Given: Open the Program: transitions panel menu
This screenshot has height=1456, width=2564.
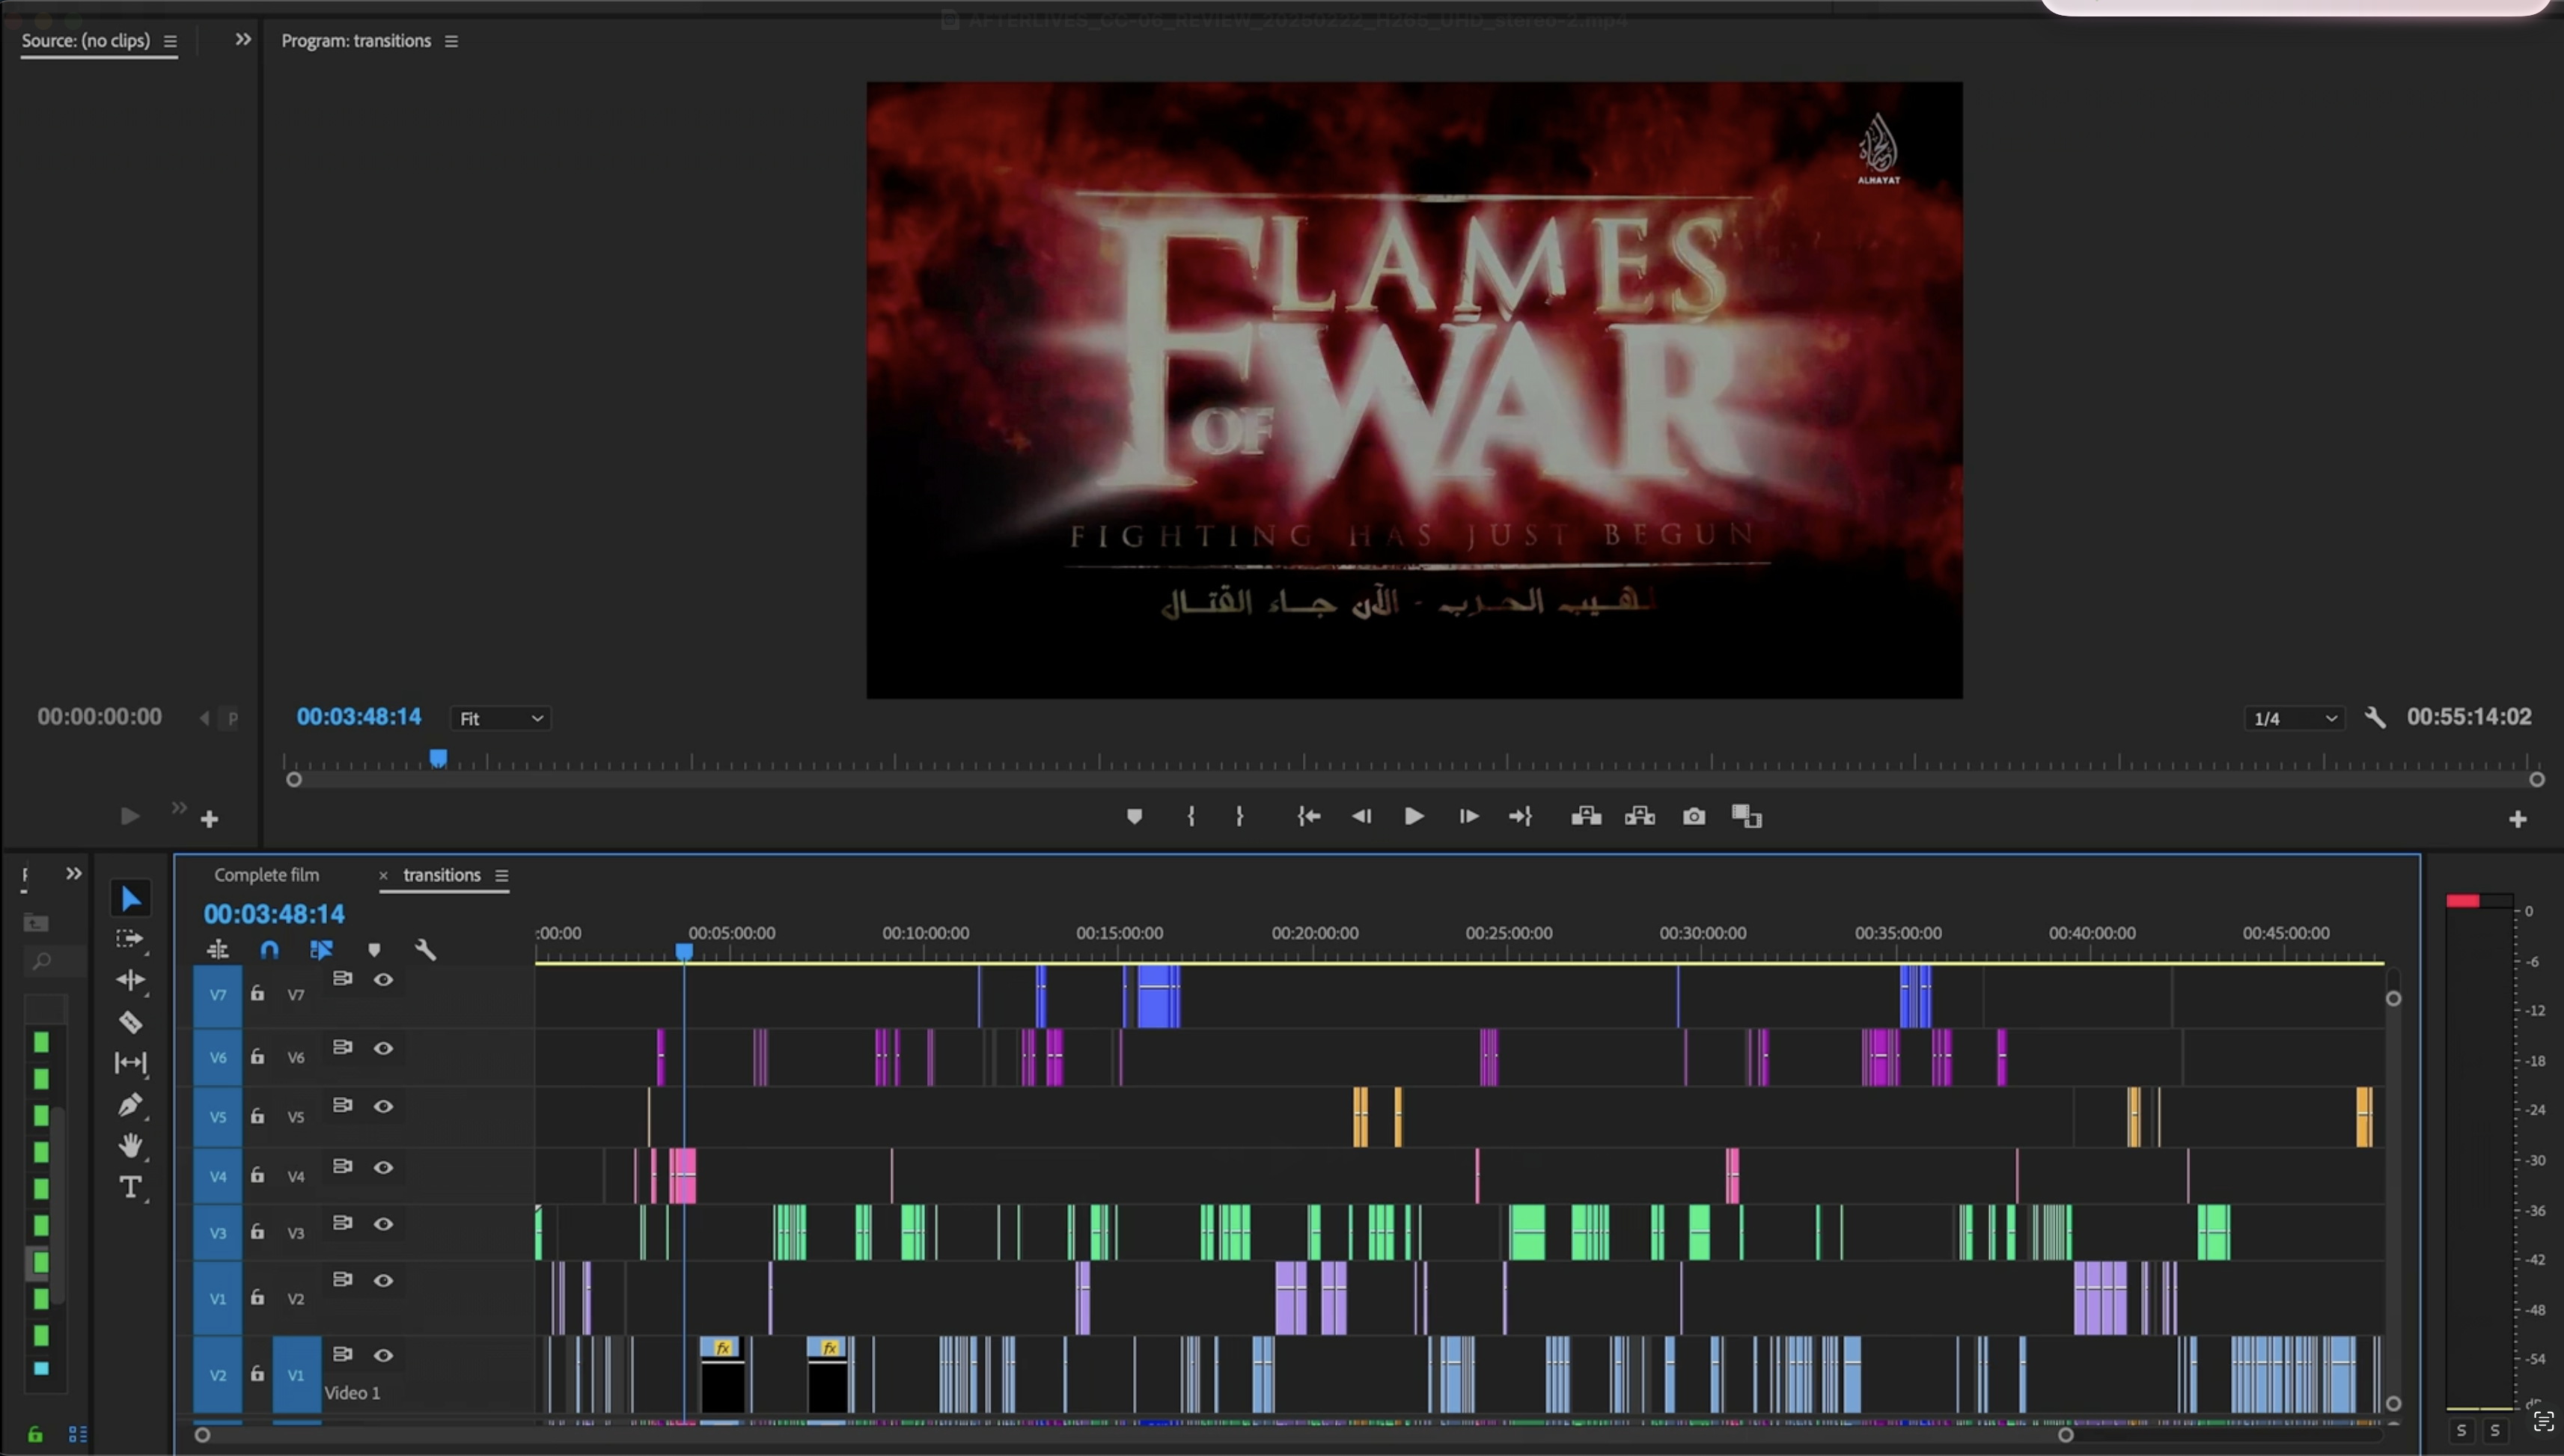Looking at the screenshot, I should tap(451, 41).
